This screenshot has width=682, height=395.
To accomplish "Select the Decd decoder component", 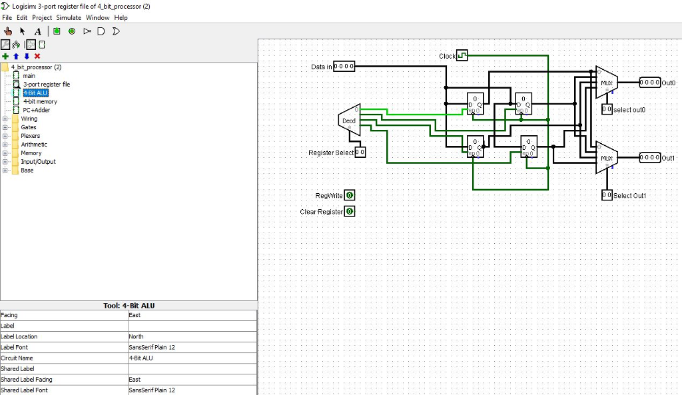I will [x=350, y=120].
